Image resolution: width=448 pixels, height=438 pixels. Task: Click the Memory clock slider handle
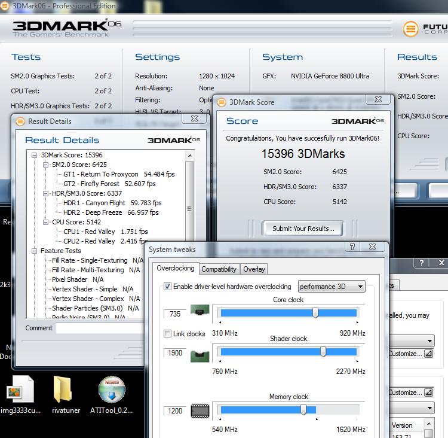coord(303,410)
